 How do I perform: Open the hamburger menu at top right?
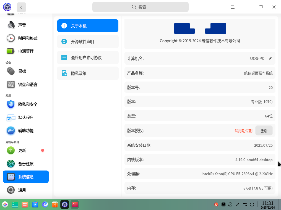point(233,7)
